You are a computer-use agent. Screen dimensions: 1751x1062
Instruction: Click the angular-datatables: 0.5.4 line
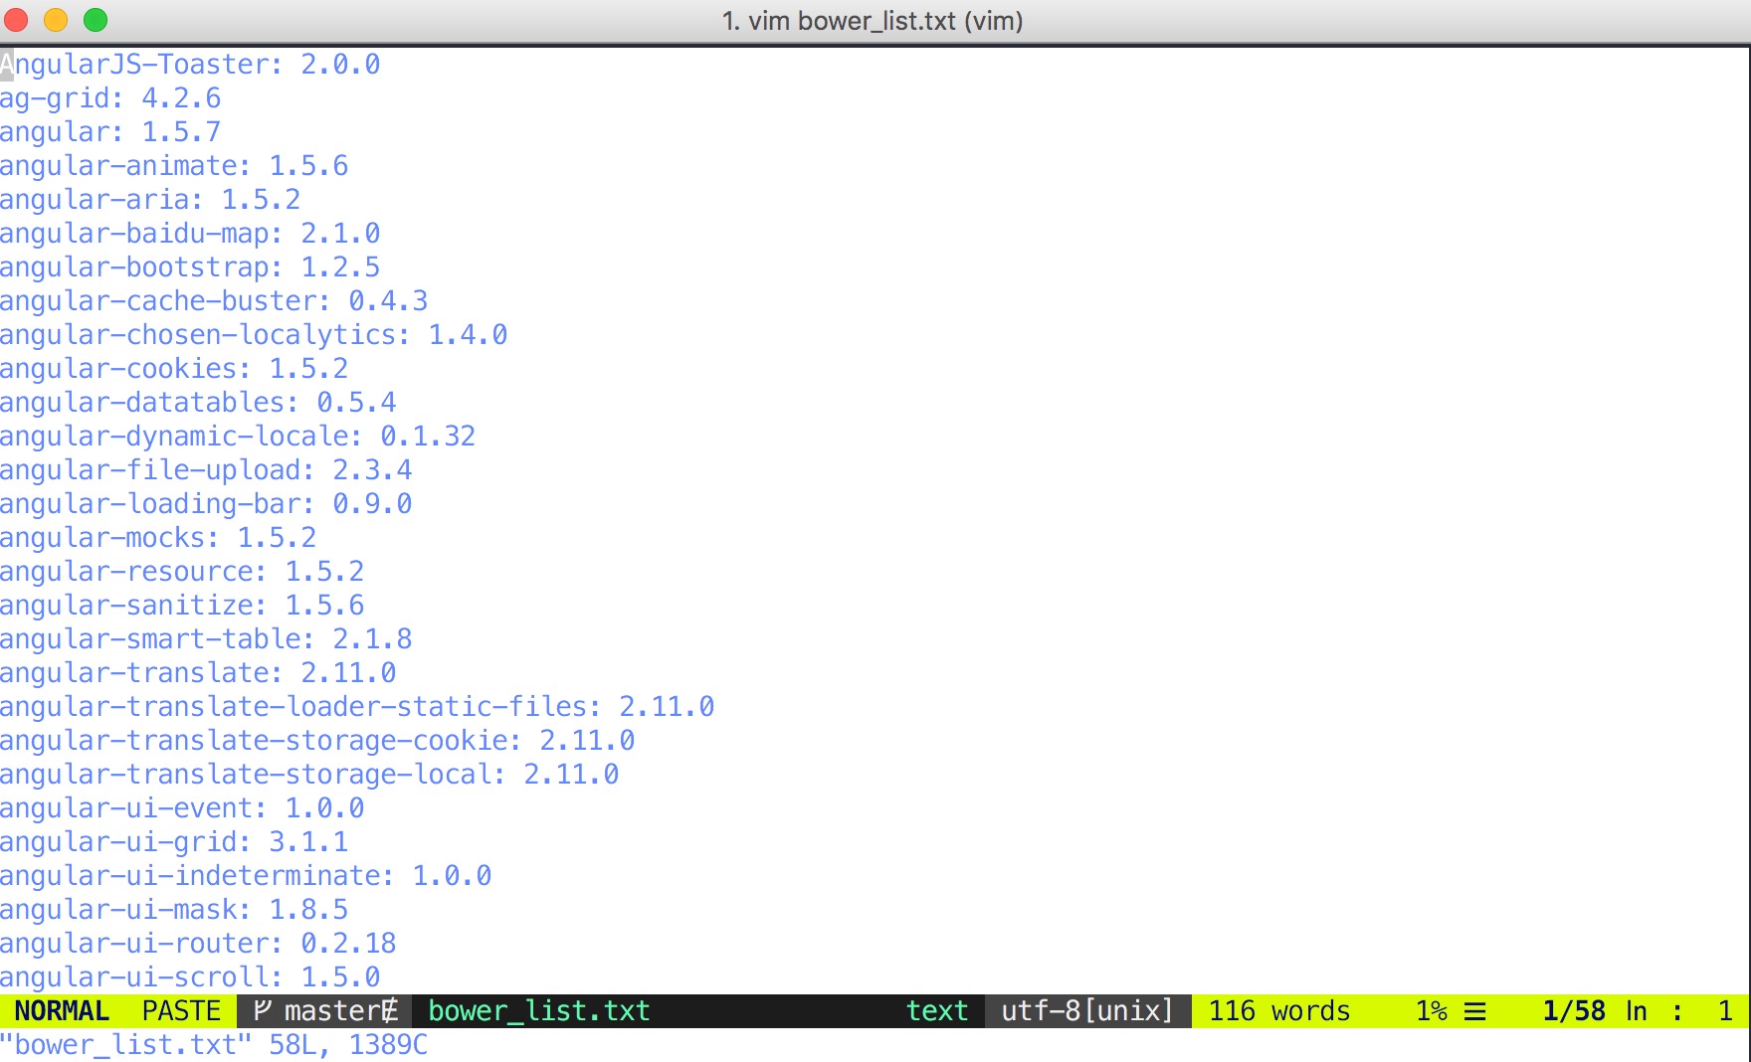click(198, 402)
